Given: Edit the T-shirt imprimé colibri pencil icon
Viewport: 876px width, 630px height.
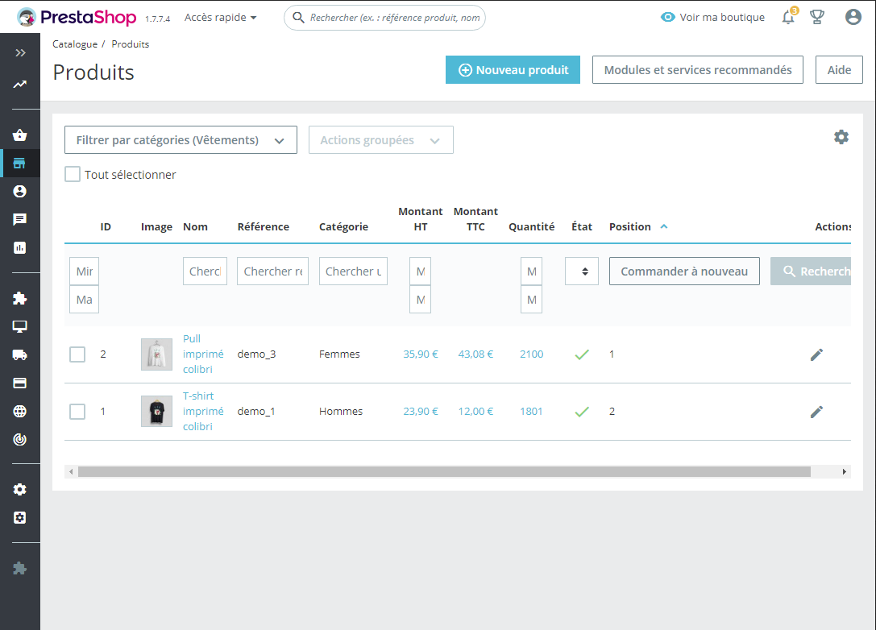Looking at the screenshot, I should (x=816, y=412).
